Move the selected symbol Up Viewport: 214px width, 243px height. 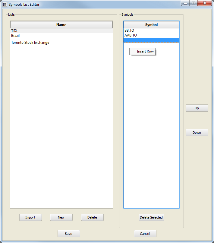[x=197, y=108]
